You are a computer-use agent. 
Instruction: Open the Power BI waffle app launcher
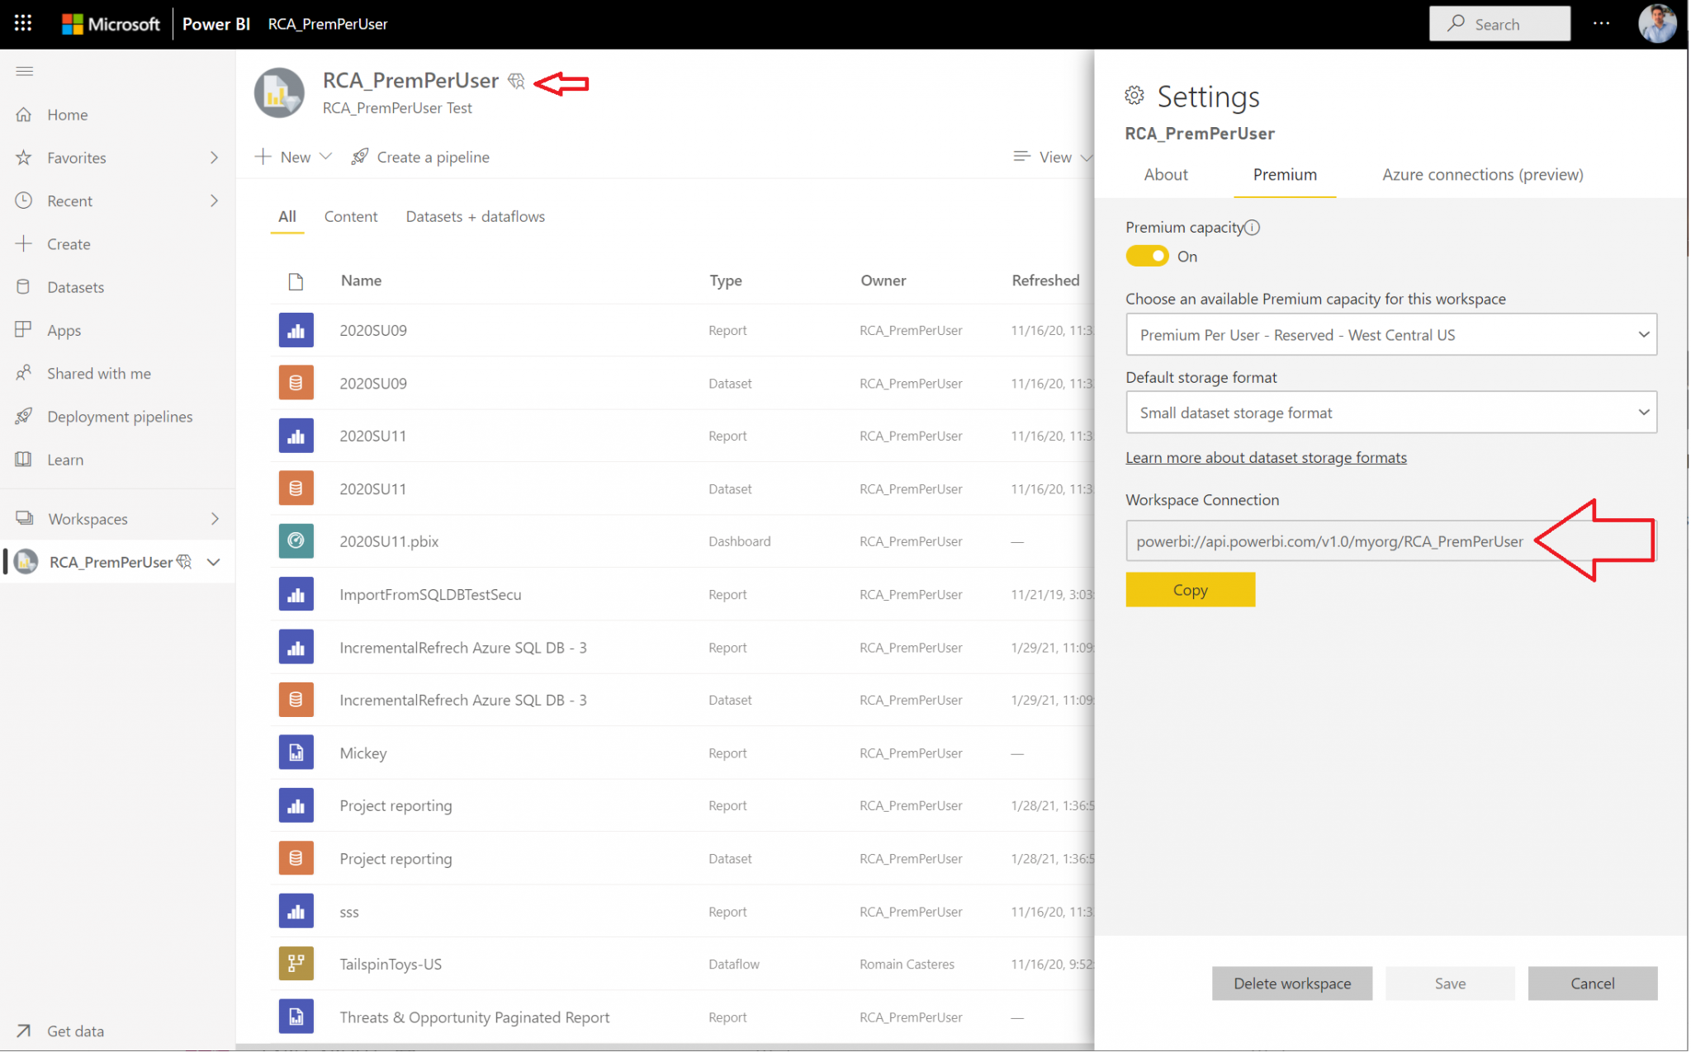tap(22, 23)
